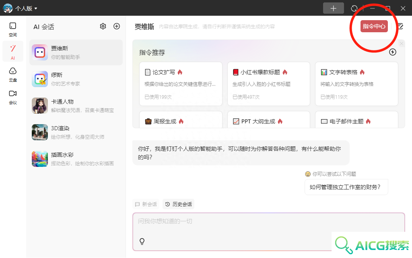Click the PPT 大纲生成 chart icon
This screenshot has height=258, width=412.
236,121
